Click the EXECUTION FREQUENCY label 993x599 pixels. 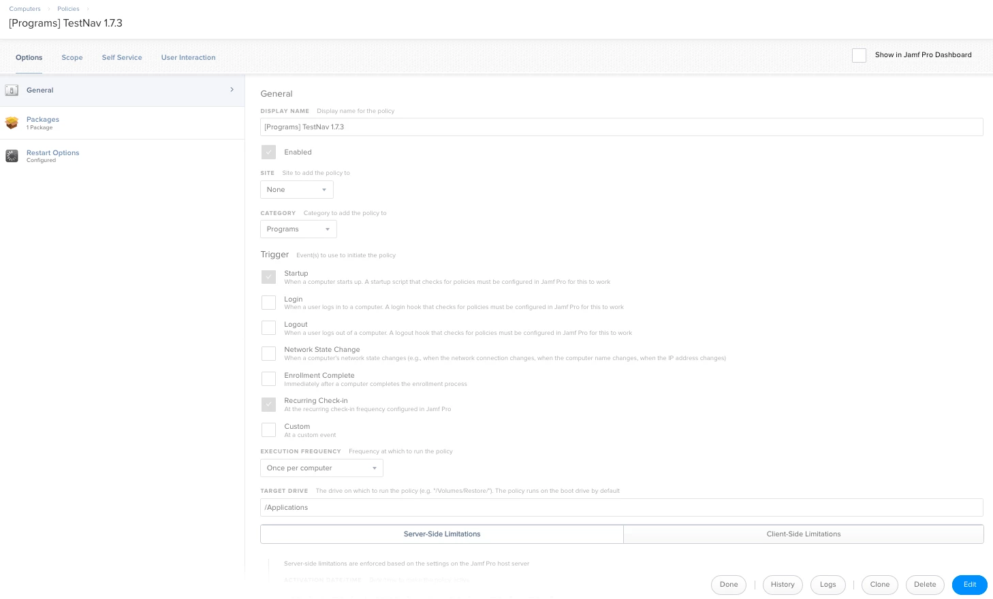pyautogui.click(x=300, y=451)
